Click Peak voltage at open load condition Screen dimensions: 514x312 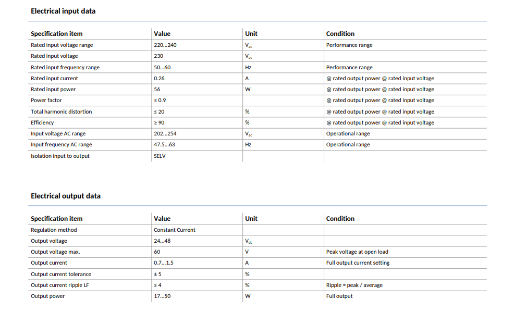click(357, 252)
